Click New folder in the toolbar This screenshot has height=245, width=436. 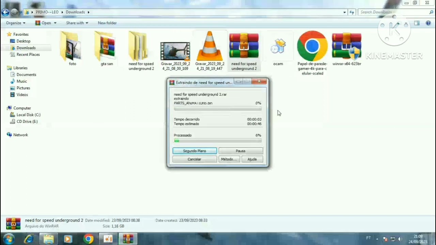click(x=107, y=23)
